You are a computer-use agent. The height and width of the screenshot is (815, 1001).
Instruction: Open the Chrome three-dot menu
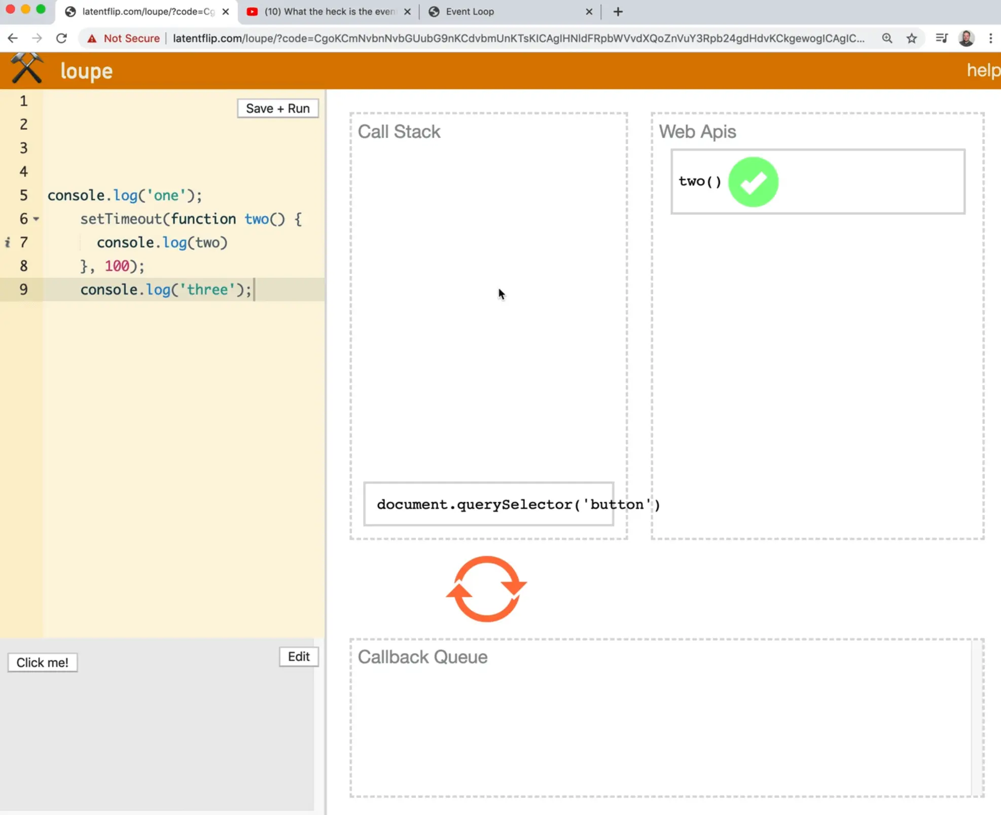(990, 39)
